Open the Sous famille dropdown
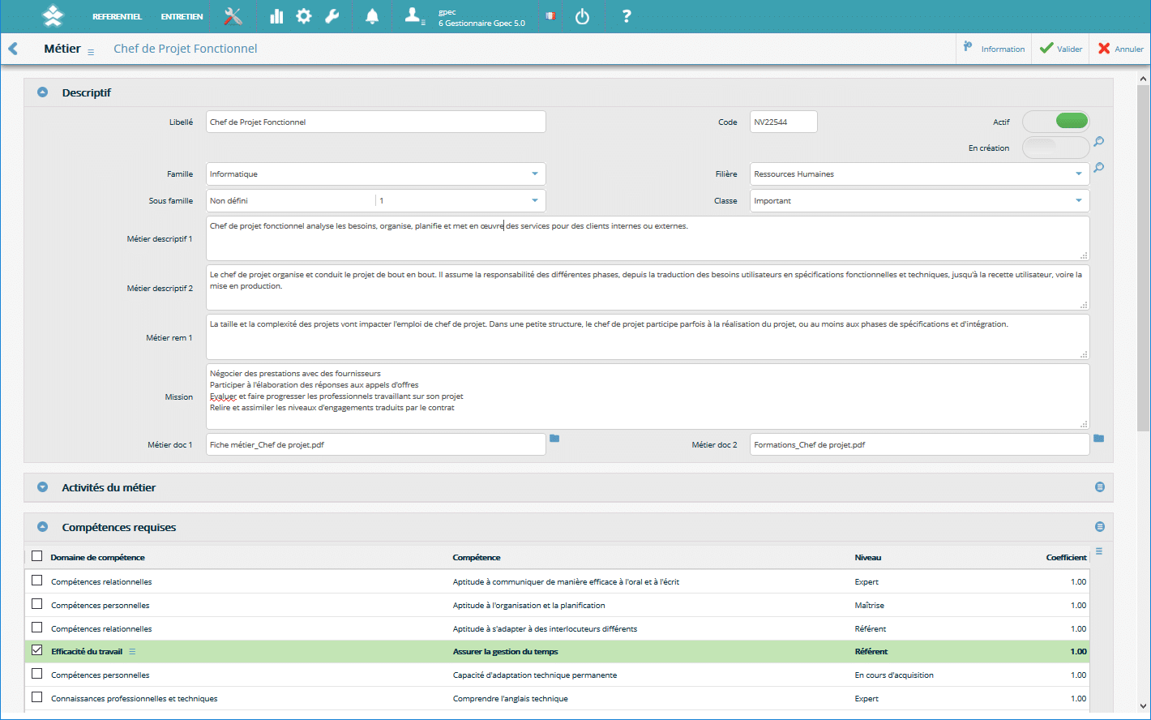Viewport: 1151px width, 720px height. (376, 200)
